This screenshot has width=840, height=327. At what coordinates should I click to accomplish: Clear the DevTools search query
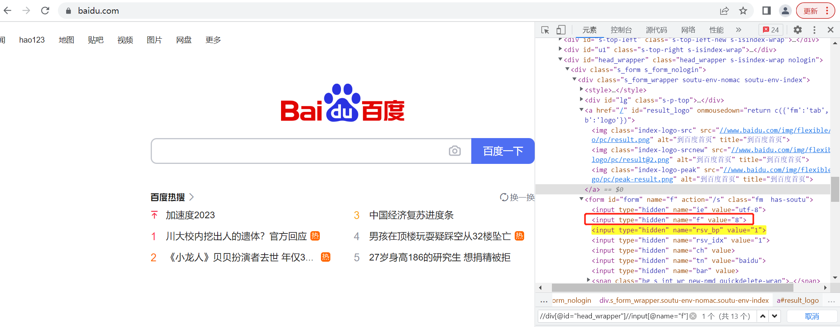(x=693, y=316)
